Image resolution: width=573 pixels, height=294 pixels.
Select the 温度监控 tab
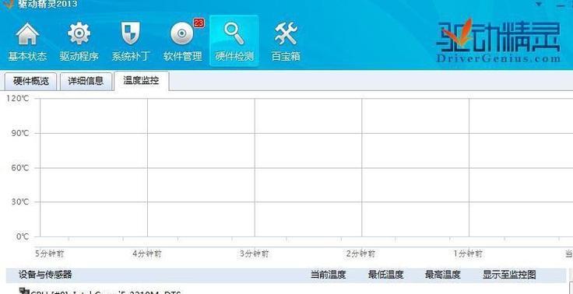[x=142, y=81]
